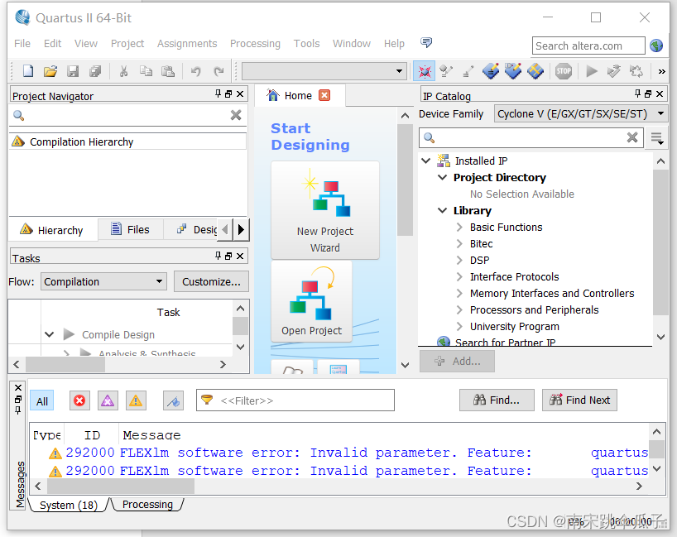Screen dimensions: 677x537
Task: Click the globe icon next to altera search
Action: pyautogui.click(x=656, y=46)
